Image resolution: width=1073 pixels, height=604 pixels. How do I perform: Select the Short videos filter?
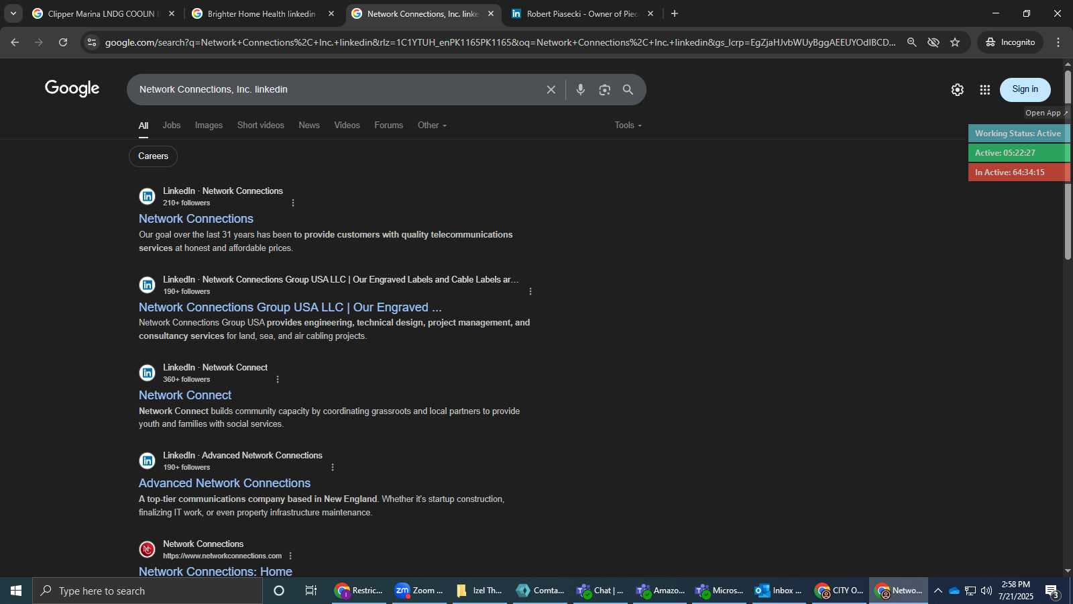coord(261,125)
